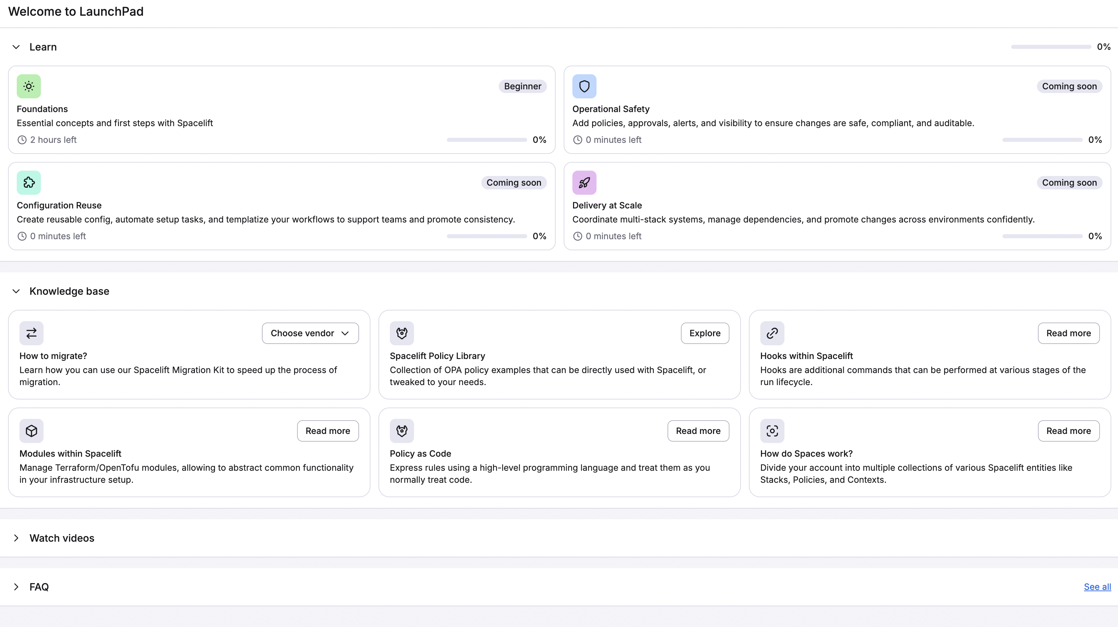Expand the FAQ section
This screenshot has height=627, width=1118.
coord(16,587)
